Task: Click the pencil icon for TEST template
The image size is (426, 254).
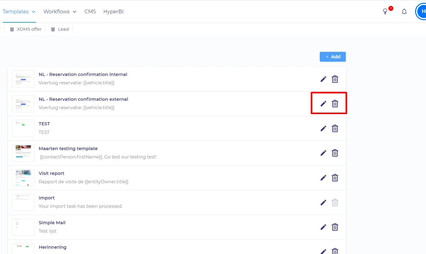Action: pyautogui.click(x=323, y=128)
